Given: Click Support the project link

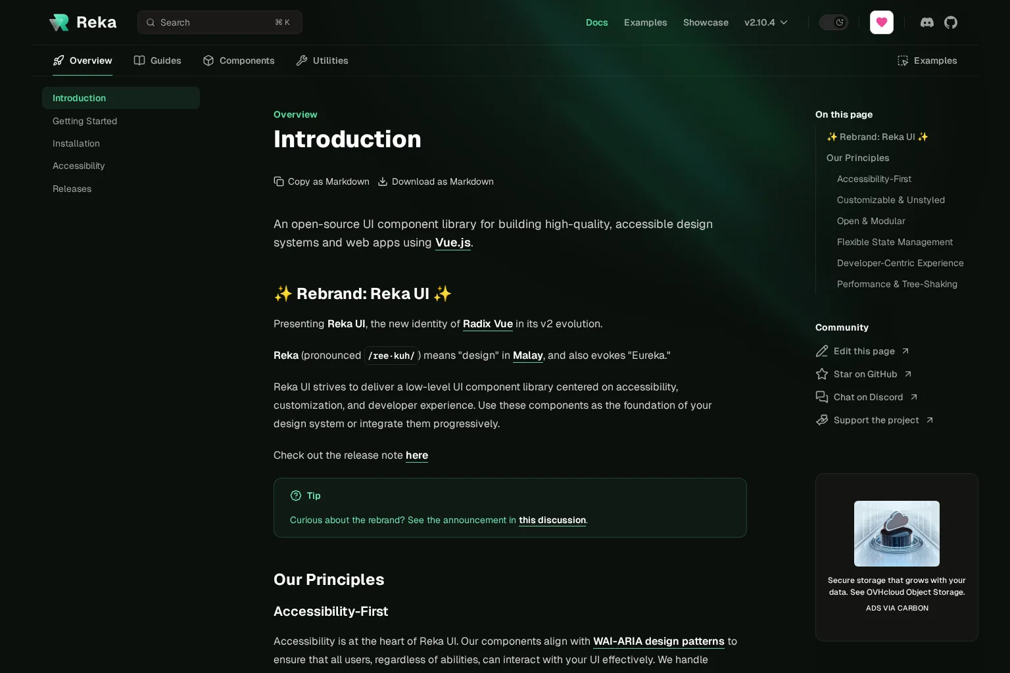Looking at the screenshot, I should pos(875,420).
